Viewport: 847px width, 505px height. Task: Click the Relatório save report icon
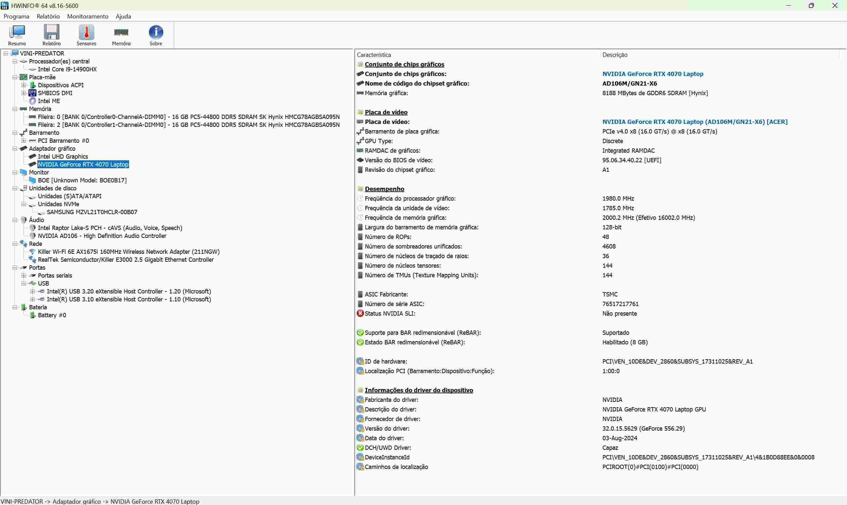51,35
